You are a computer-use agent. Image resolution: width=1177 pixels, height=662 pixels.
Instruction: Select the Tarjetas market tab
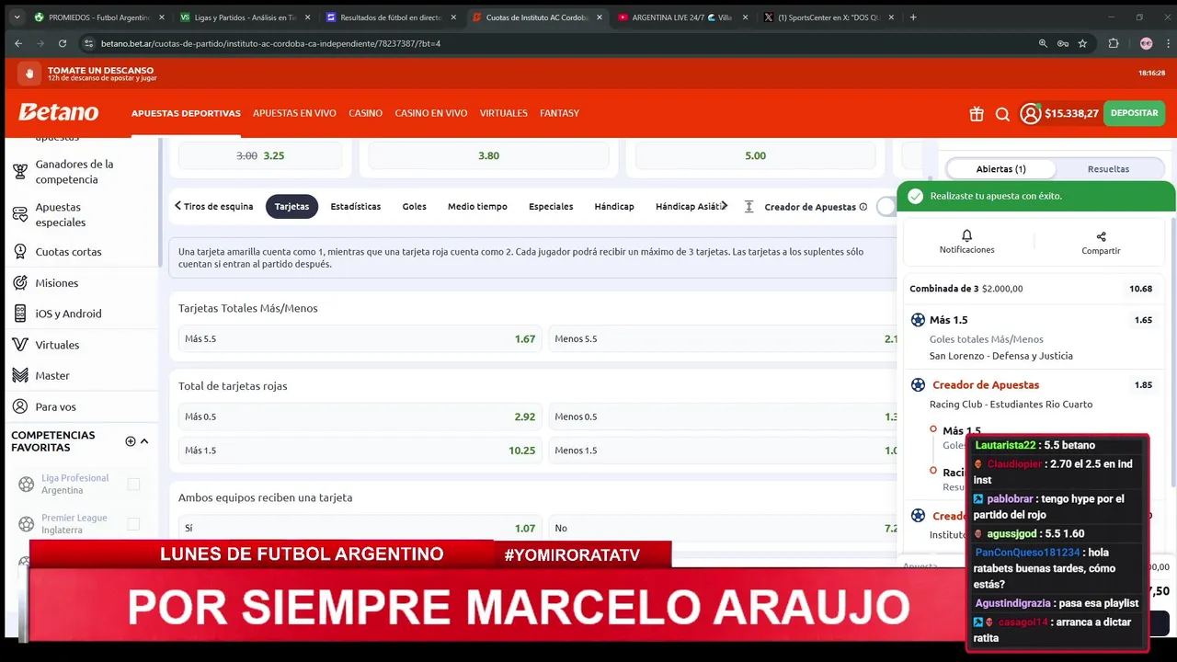pyautogui.click(x=291, y=207)
